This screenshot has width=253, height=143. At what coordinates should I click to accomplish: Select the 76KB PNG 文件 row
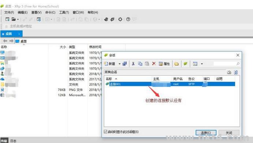click(51, 90)
